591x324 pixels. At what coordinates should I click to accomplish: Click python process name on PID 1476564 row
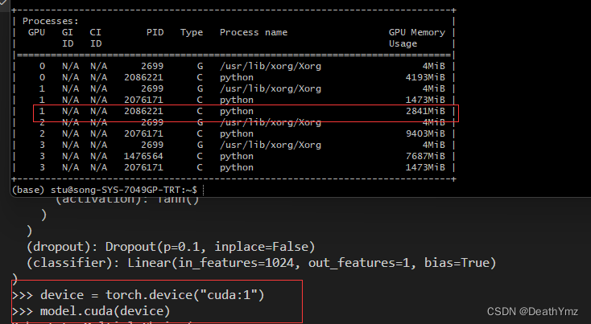tap(237, 157)
